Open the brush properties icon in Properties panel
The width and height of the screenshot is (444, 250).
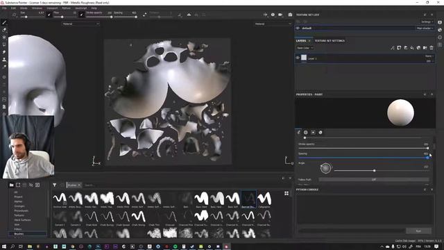pos(298,133)
